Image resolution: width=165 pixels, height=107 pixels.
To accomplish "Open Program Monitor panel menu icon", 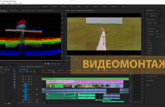I will 95,10.
